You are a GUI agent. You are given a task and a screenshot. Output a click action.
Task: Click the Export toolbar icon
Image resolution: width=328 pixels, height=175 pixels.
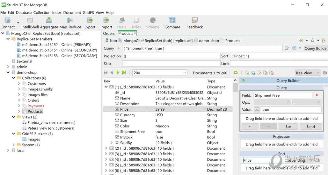click(90, 20)
